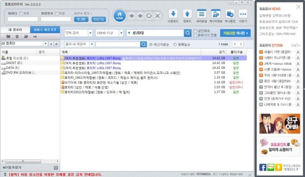
Task: Click the arrow move icon in left panel
Action: click(35, 37)
